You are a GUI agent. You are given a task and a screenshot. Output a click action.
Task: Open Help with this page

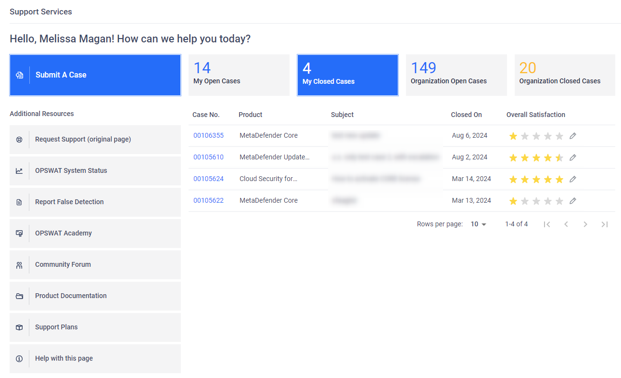pos(95,359)
